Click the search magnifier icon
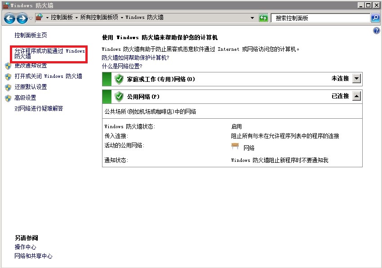This screenshot has height=268, width=382. 375,18
